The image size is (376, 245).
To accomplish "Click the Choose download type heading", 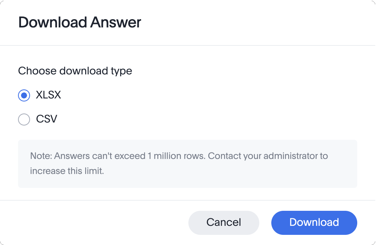I will click(x=75, y=71).
